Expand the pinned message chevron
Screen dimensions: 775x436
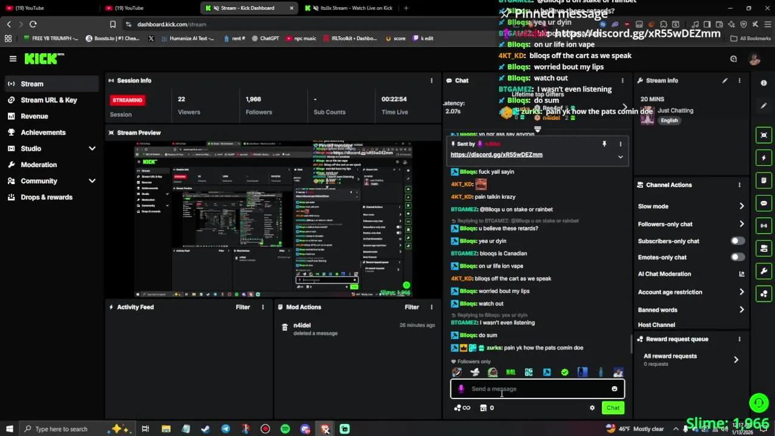click(x=620, y=157)
